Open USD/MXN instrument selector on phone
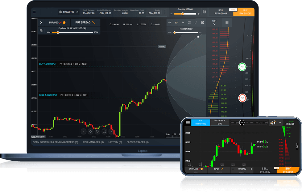The height and width of the screenshot is (193, 302). [x=196, y=170]
